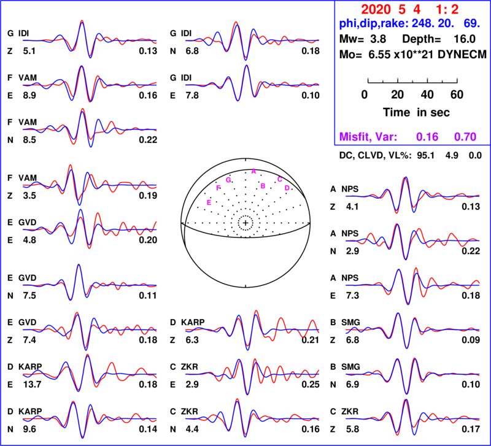Click the "Depth= 16.0" text
The height and width of the screenshot is (446, 491).
[439, 39]
